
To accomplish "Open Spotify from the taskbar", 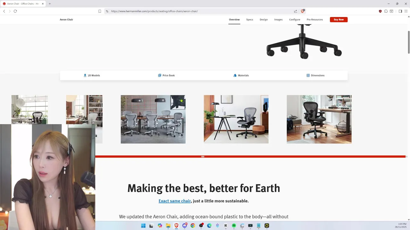I will 234,226.
